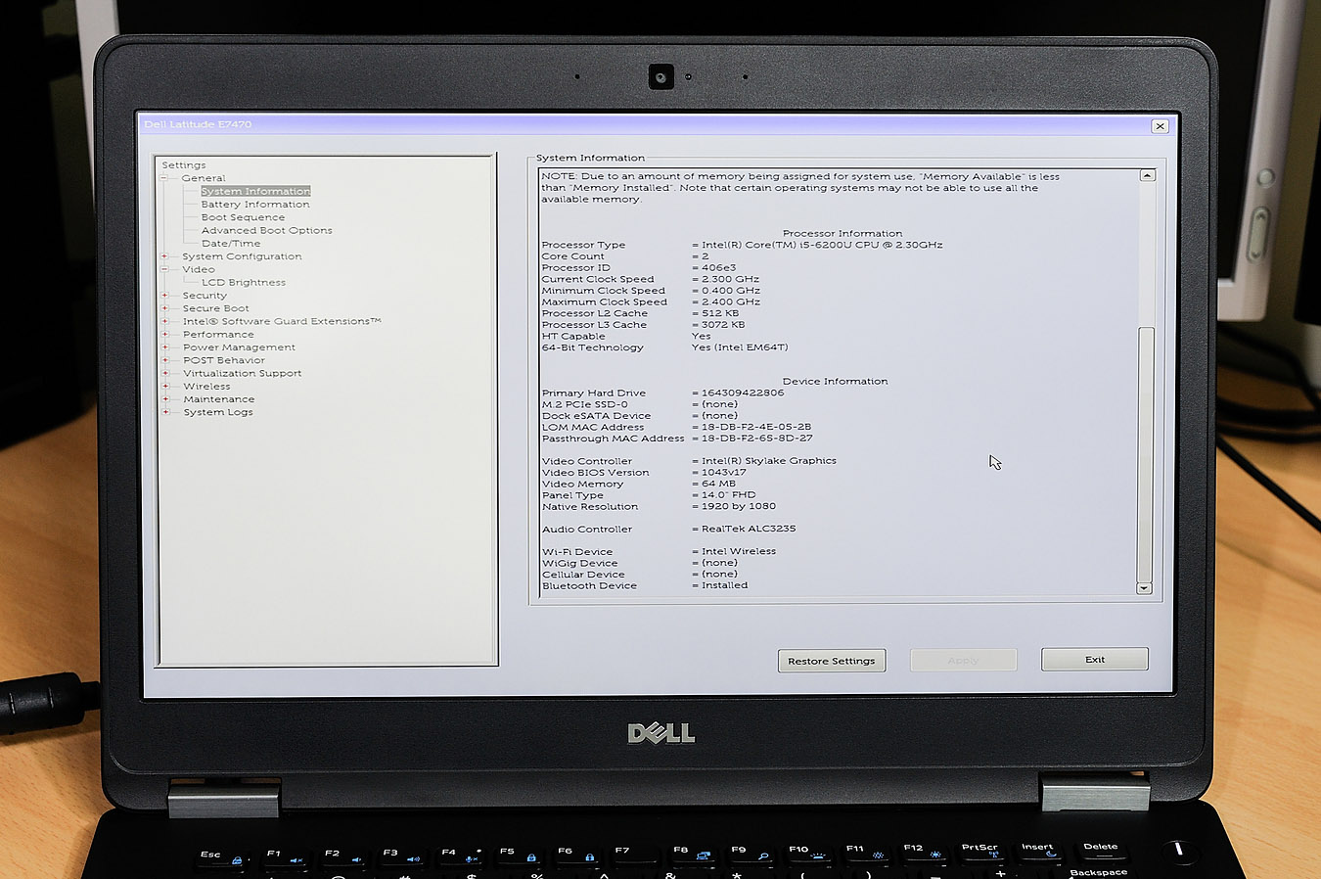1321x879 pixels.
Task: Expand the Virtualization Support node
Action: (x=164, y=373)
